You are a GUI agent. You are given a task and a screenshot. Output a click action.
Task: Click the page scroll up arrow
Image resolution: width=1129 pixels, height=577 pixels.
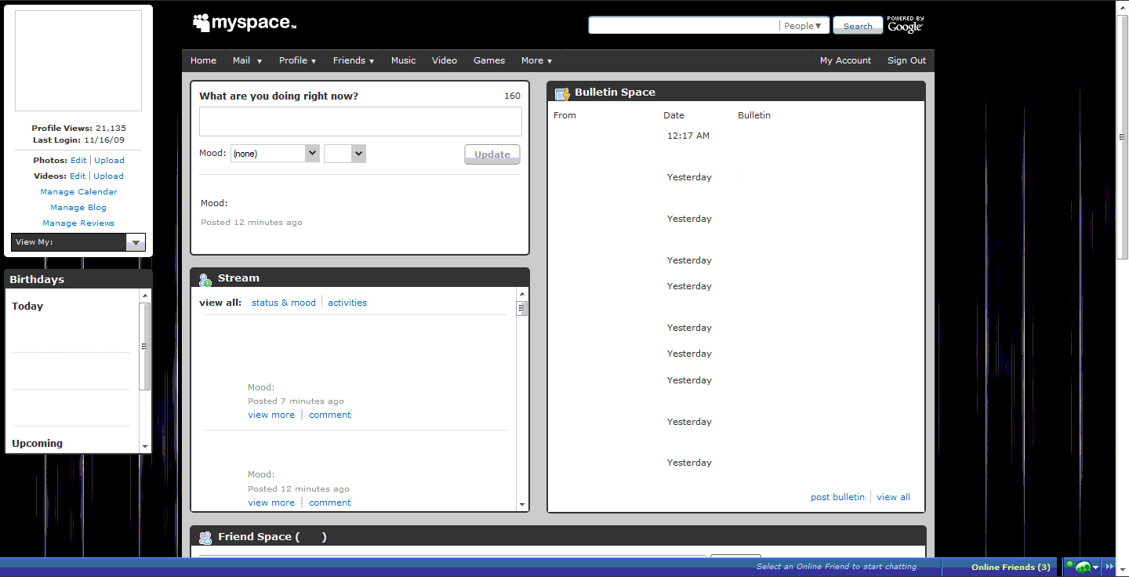(1123, 7)
